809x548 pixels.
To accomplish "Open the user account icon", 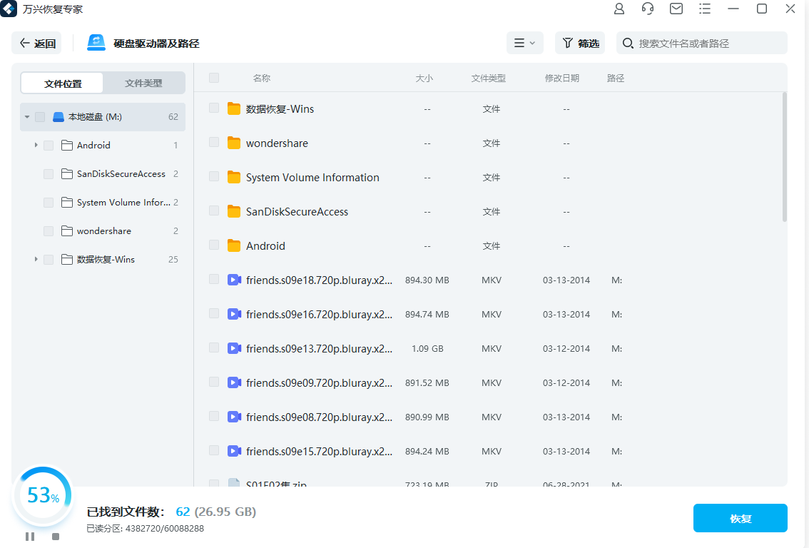I will click(619, 9).
